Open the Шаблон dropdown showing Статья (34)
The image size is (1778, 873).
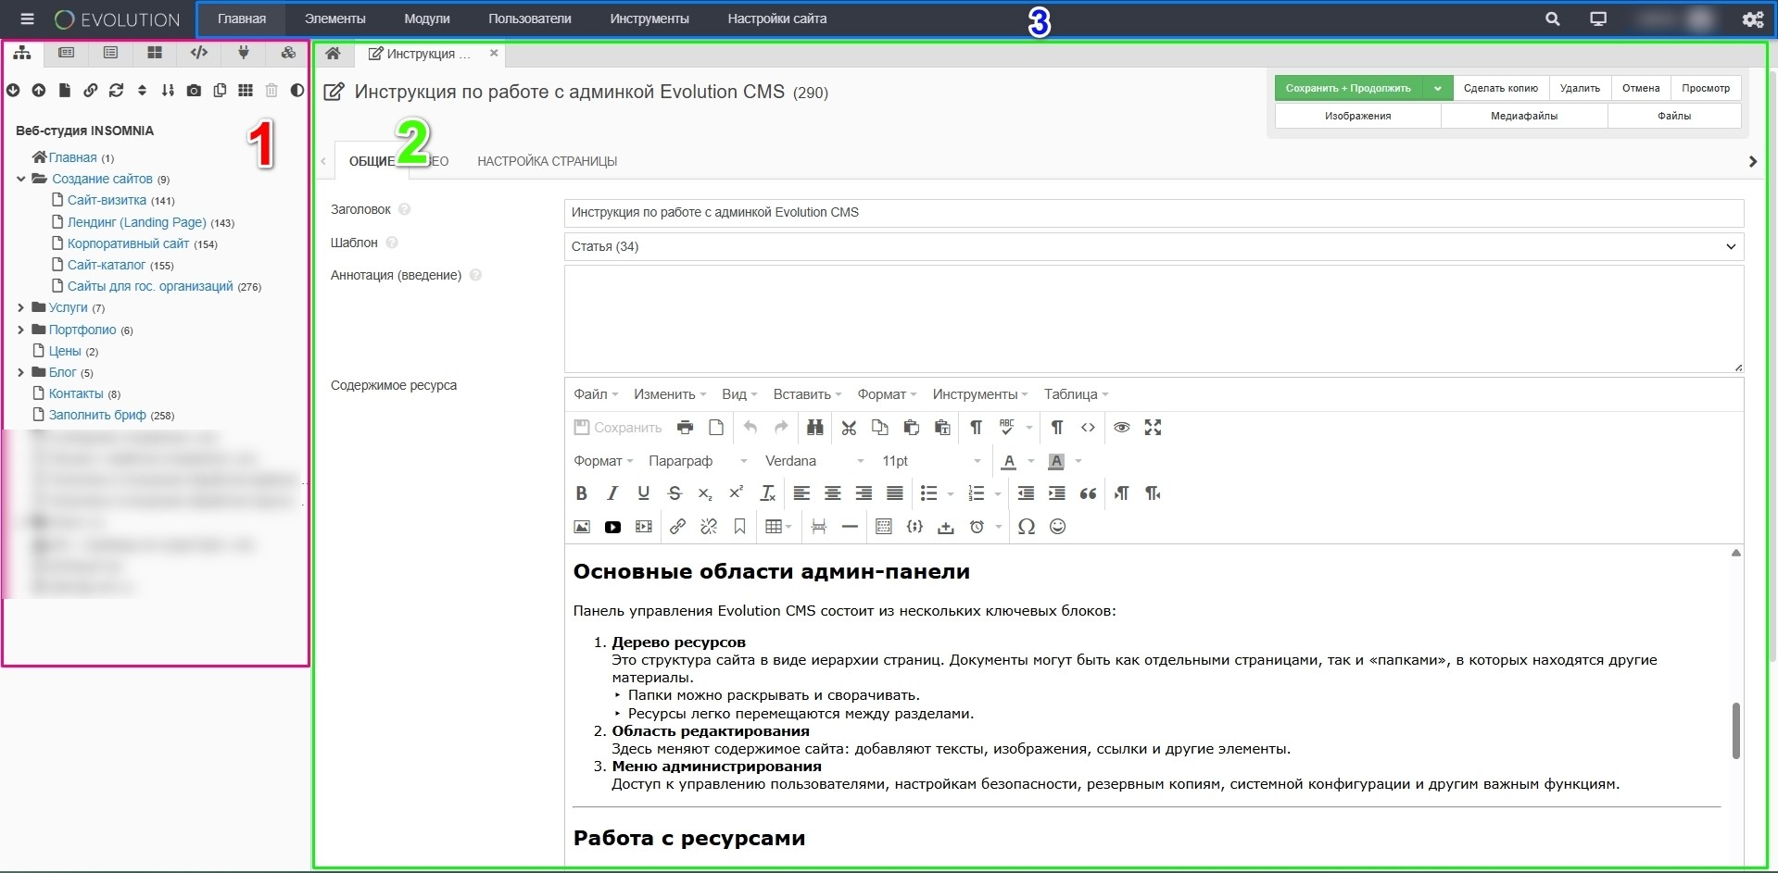point(1154,246)
